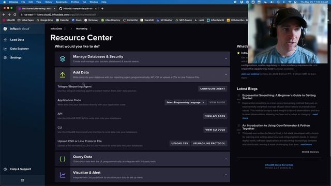Click the Dropbox icon in the menu bar
This screenshot has width=331, height=186.
tap(242, 2)
